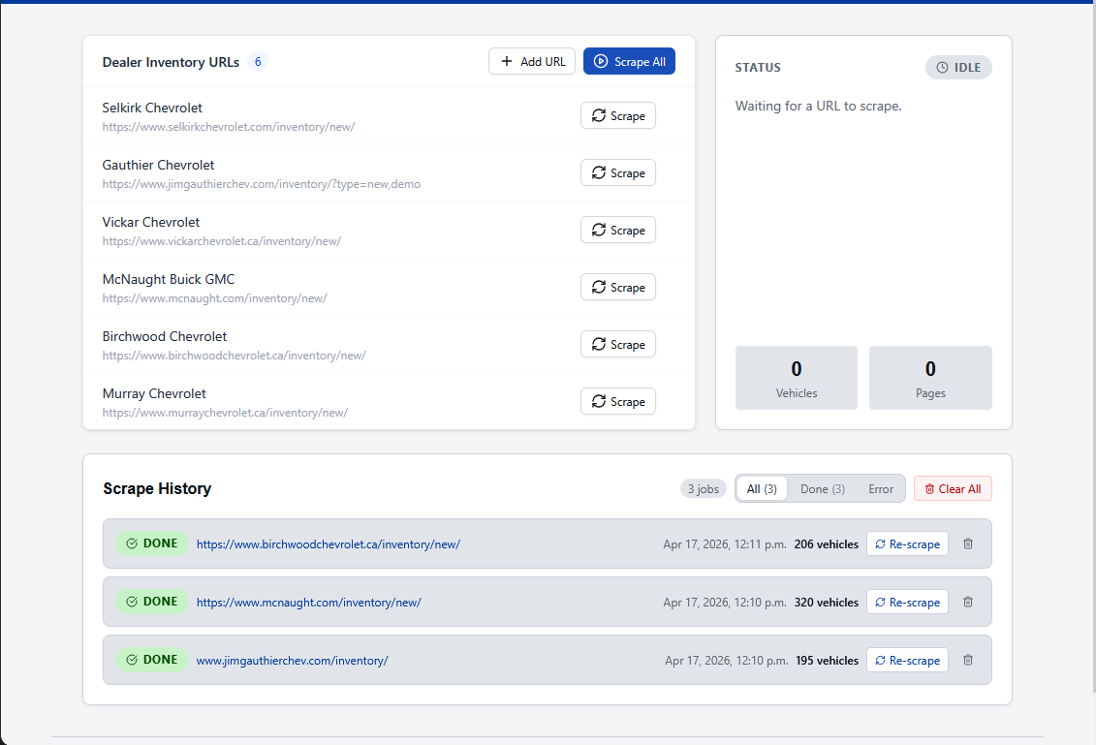1096x745 pixels.
Task: Run scrape on McNaught Buick GMC
Action: coord(618,288)
